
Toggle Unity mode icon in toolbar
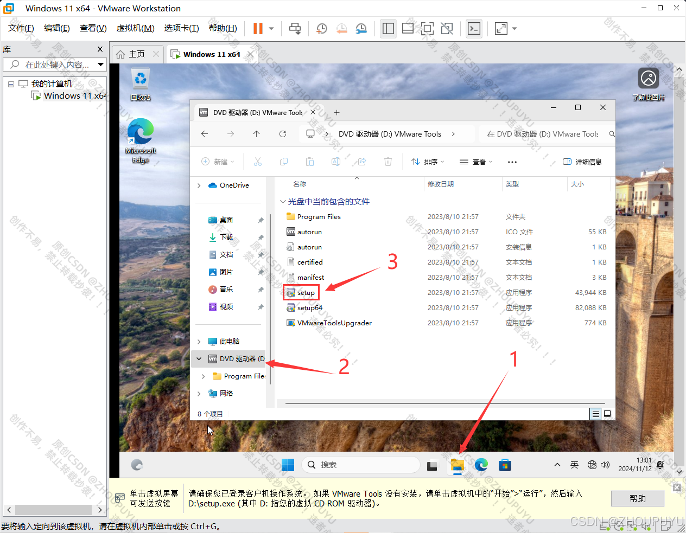(447, 28)
